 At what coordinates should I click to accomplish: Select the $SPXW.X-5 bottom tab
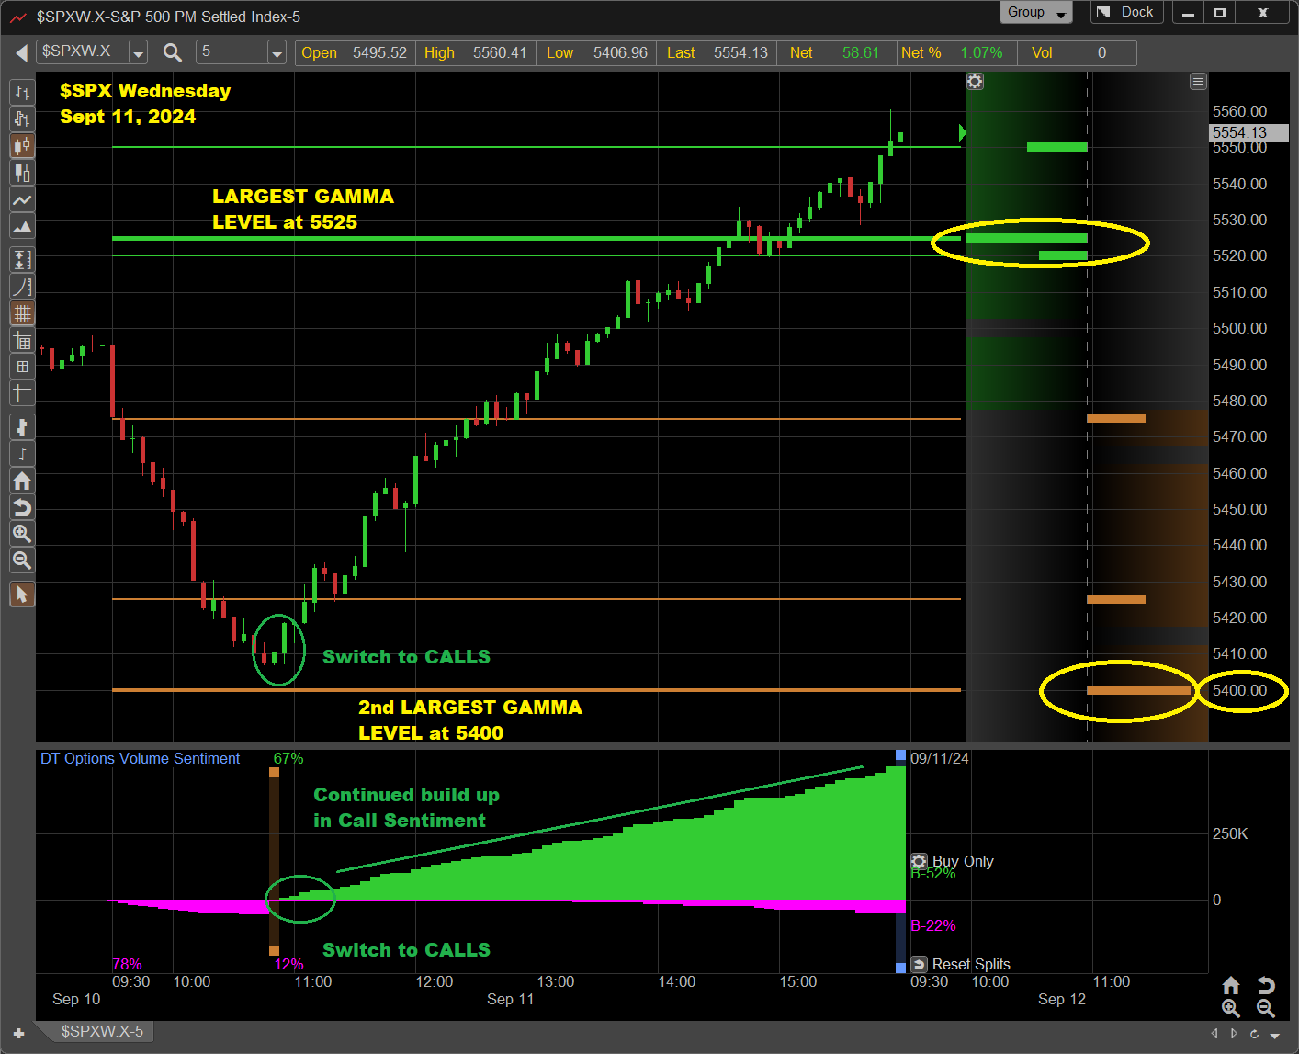102,1031
